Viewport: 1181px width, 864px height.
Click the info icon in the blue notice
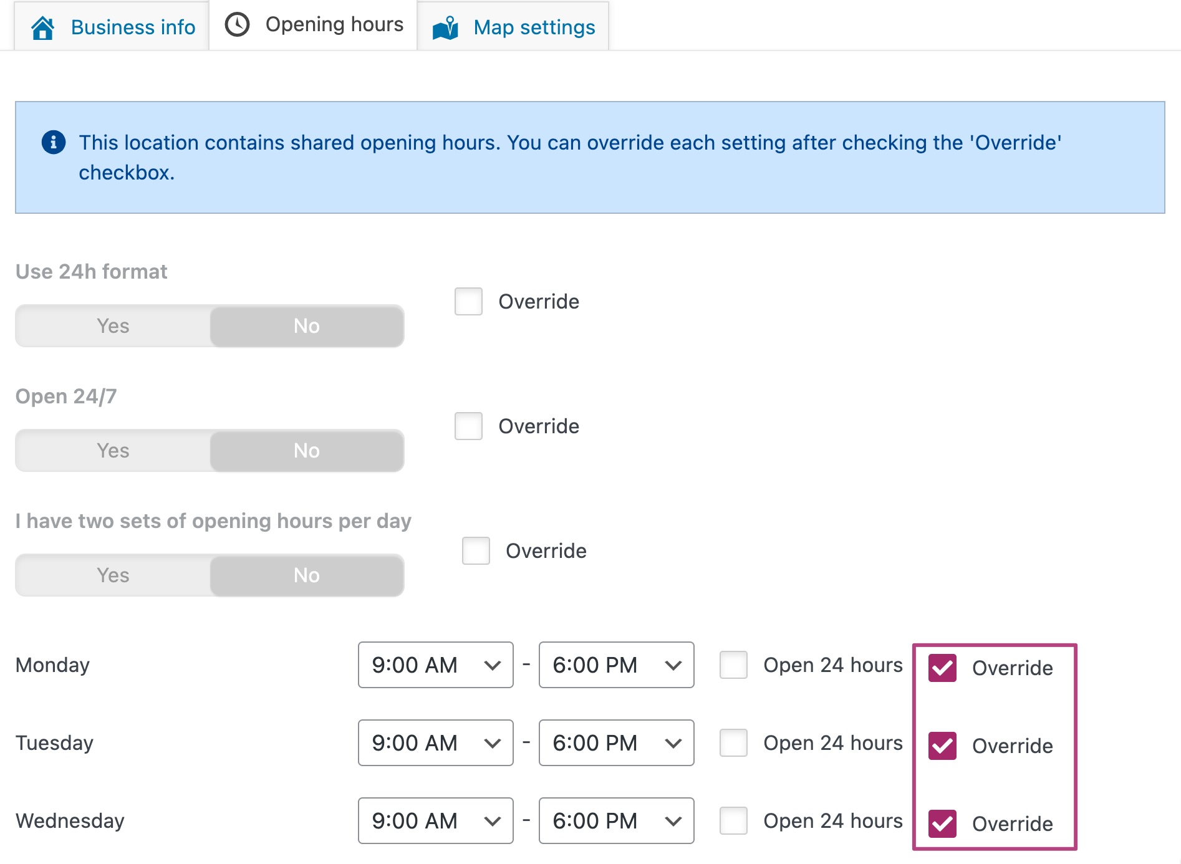[54, 142]
